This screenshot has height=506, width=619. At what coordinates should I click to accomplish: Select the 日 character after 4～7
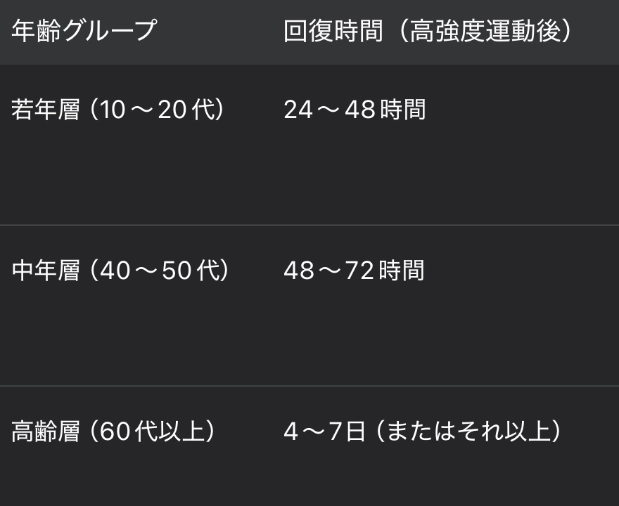(355, 432)
